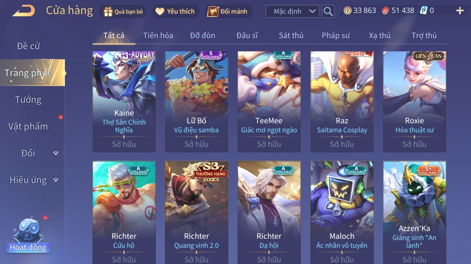Open the Tướng sidebar menu
Image resolution: width=471 pixels, height=264 pixels.
pos(28,100)
